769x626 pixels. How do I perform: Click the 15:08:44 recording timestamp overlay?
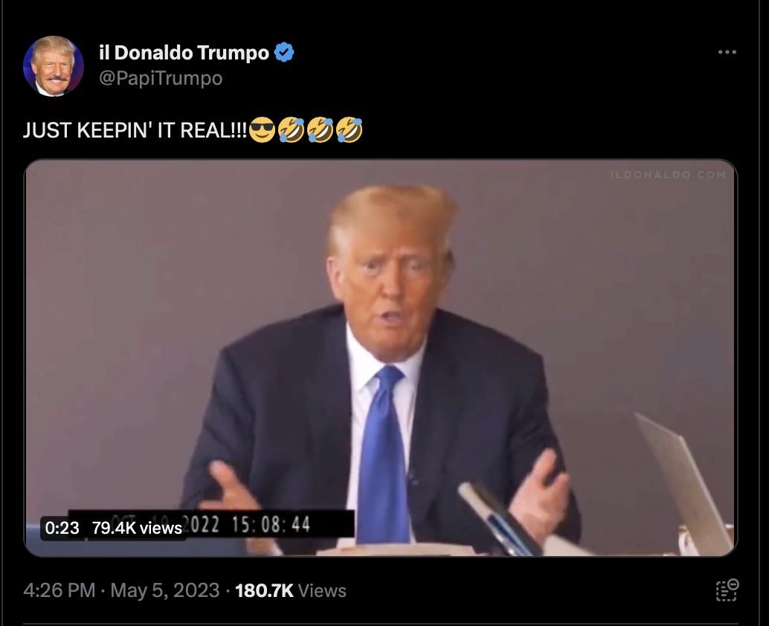pyautogui.click(x=271, y=525)
